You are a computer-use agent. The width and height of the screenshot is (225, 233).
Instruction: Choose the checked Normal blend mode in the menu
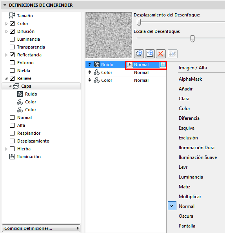187,206
